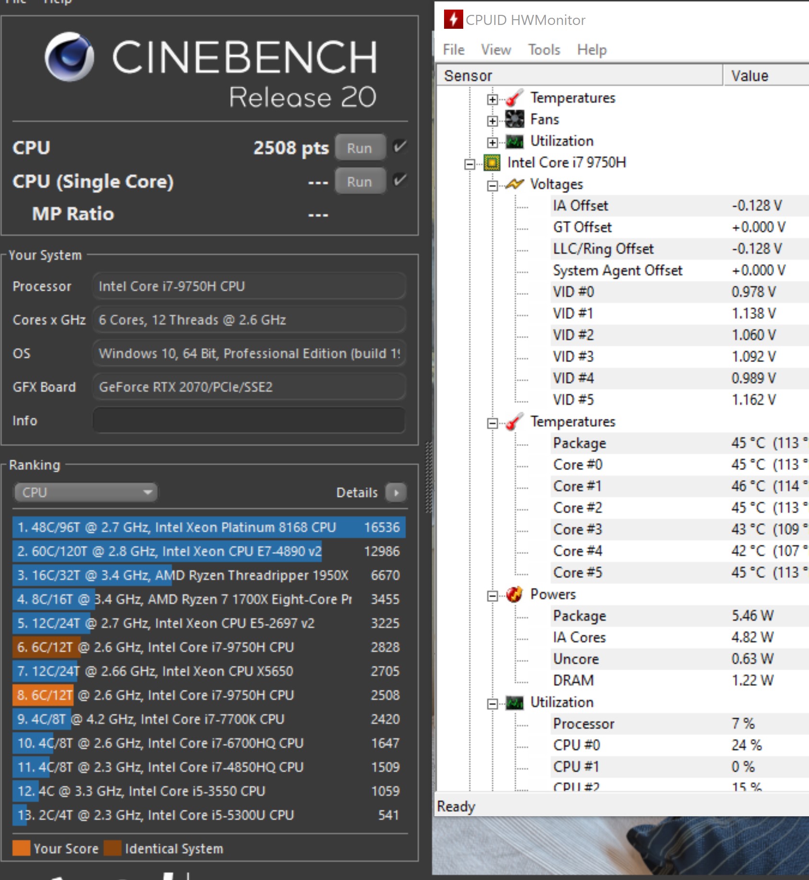The image size is (809, 880).
Task: Collapse the CPU Utilization tree node
Action: (492, 704)
